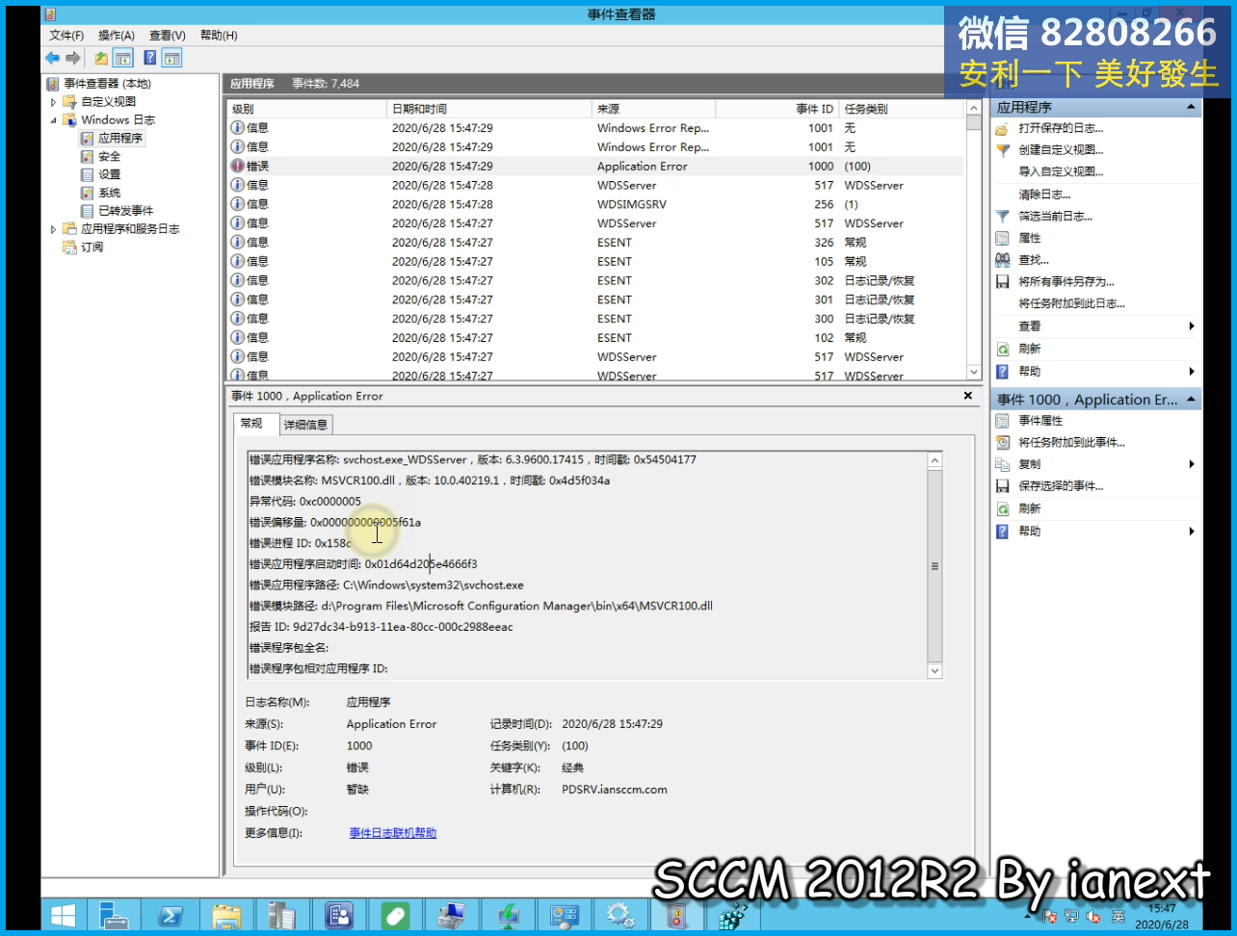Viewport: 1237px width, 936px height.
Task: Open the 帮助(H) menu
Action: (219, 36)
